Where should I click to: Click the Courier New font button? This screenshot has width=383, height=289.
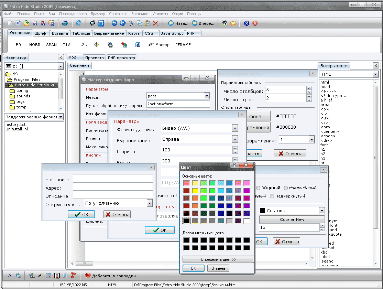pyautogui.click(x=292, y=220)
